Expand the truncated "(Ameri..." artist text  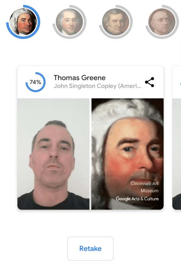tap(130, 86)
